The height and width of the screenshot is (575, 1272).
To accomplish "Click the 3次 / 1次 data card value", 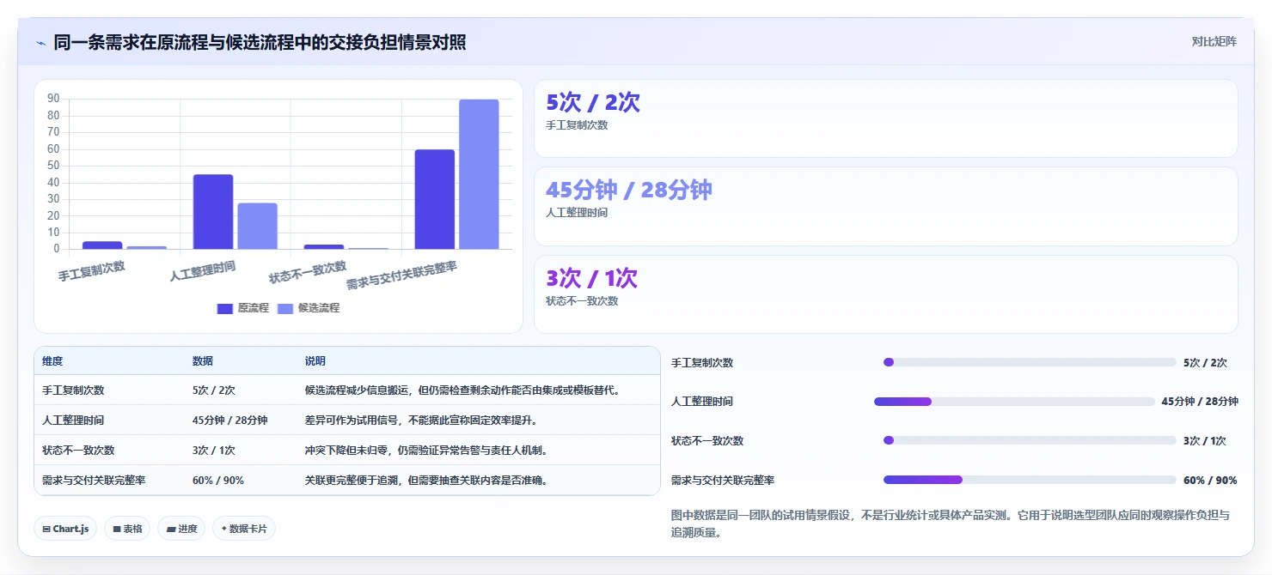I will pyautogui.click(x=591, y=278).
